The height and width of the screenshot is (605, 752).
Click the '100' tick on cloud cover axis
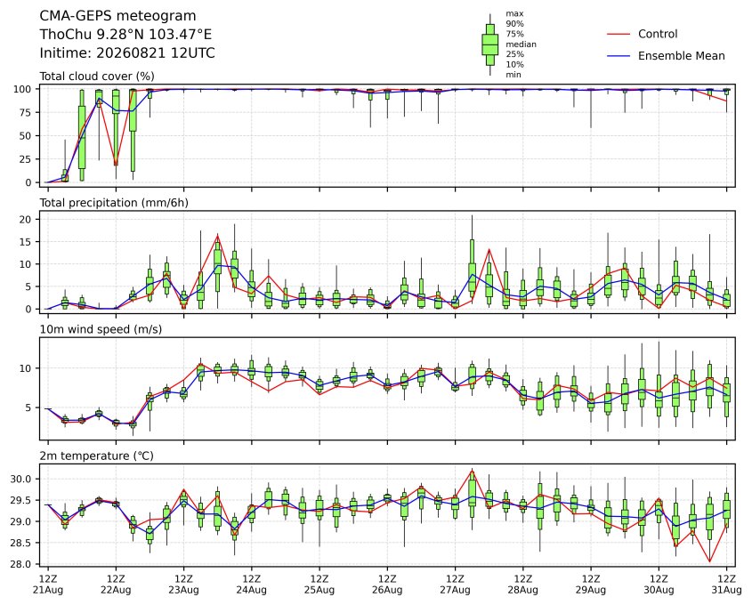pyautogui.click(x=22, y=89)
